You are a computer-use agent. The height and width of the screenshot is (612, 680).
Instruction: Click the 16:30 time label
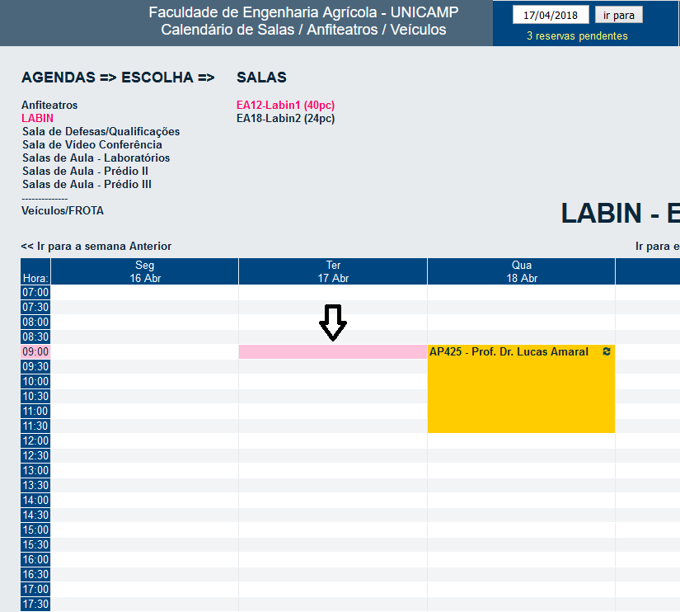(35, 574)
